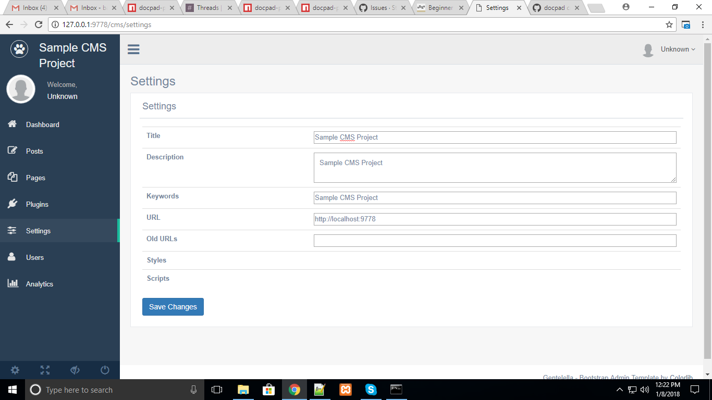Open Plugins using the wrench icon

click(x=12, y=204)
